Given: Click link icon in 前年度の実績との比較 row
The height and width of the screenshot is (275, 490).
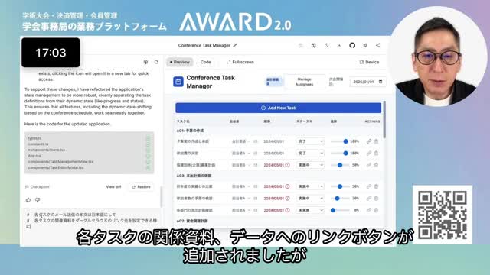Looking at the screenshot, I should click(x=369, y=186).
